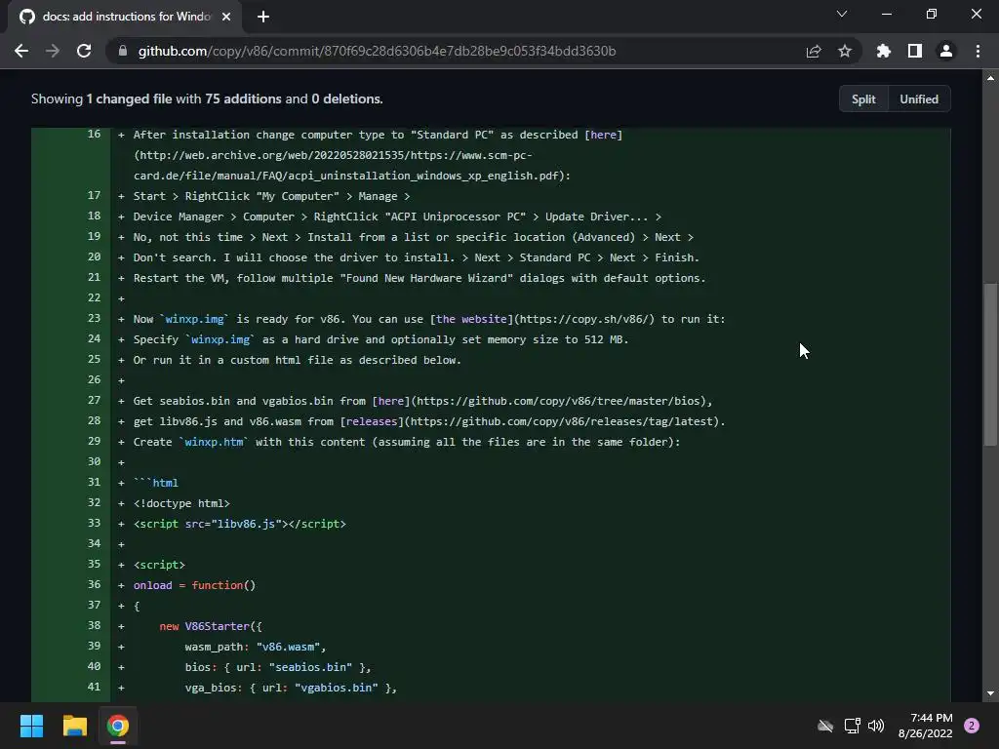
Task: Open a new tab with plus icon
Action: [x=263, y=17]
